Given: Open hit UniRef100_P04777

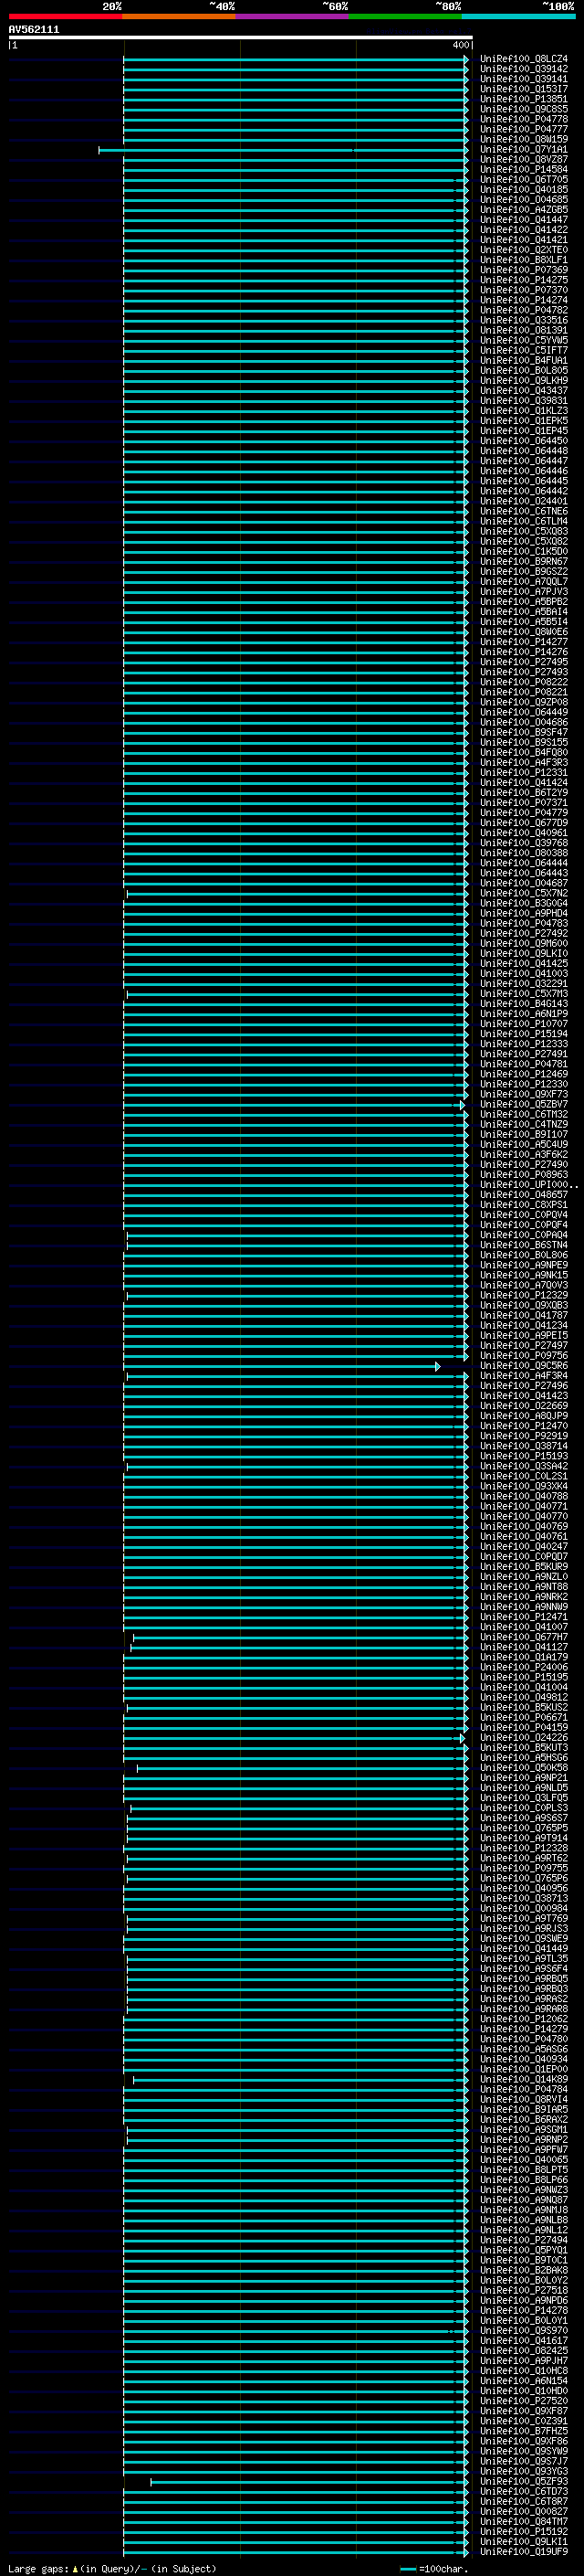Looking at the screenshot, I should click(x=523, y=129).
